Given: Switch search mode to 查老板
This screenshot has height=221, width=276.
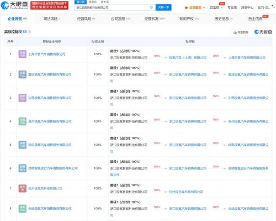Looking at the screenshot, I should coord(93,2).
